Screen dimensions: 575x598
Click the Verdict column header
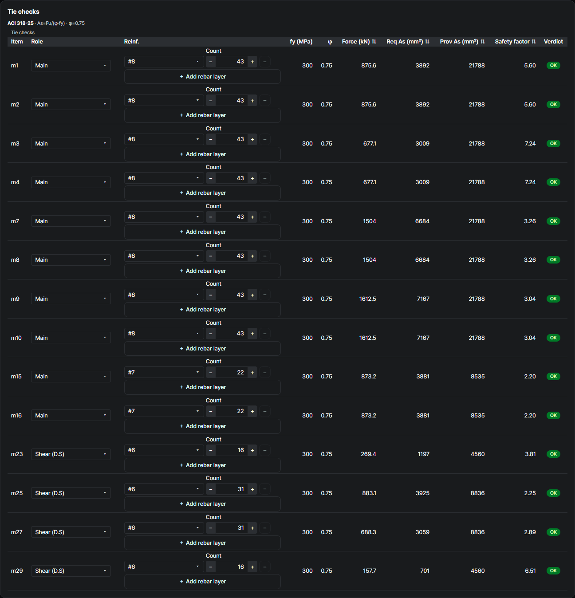[x=553, y=42]
